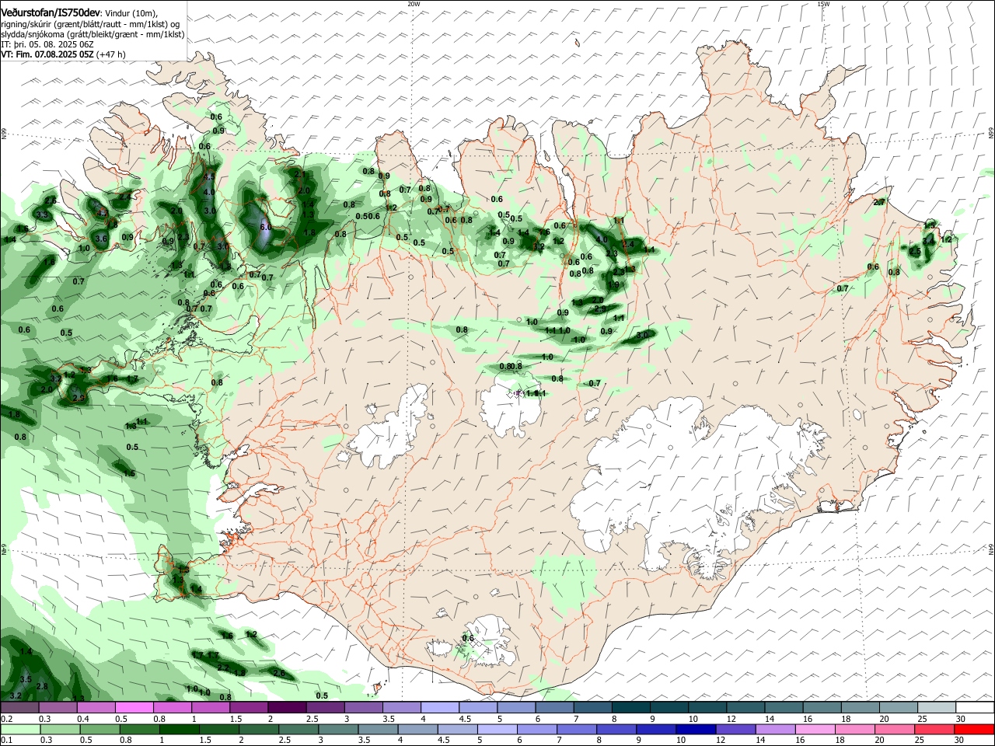
Task: Click the 3.6 precipitation value on the map
Action: click(x=101, y=239)
